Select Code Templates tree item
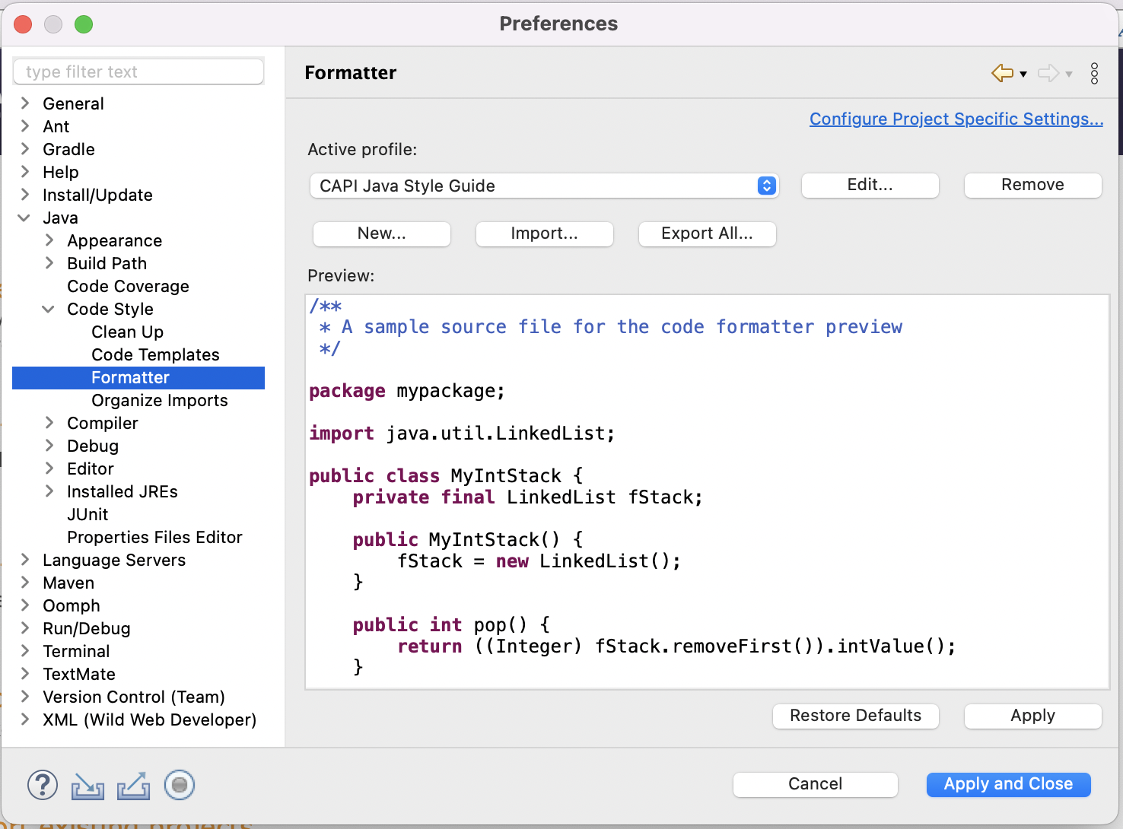This screenshot has width=1123, height=829. click(155, 354)
